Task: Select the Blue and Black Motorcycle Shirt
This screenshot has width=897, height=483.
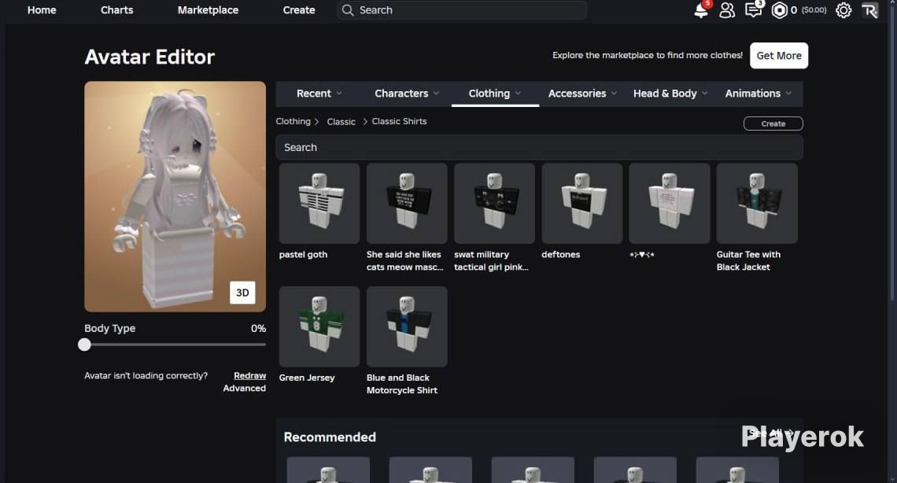Action: 407,326
